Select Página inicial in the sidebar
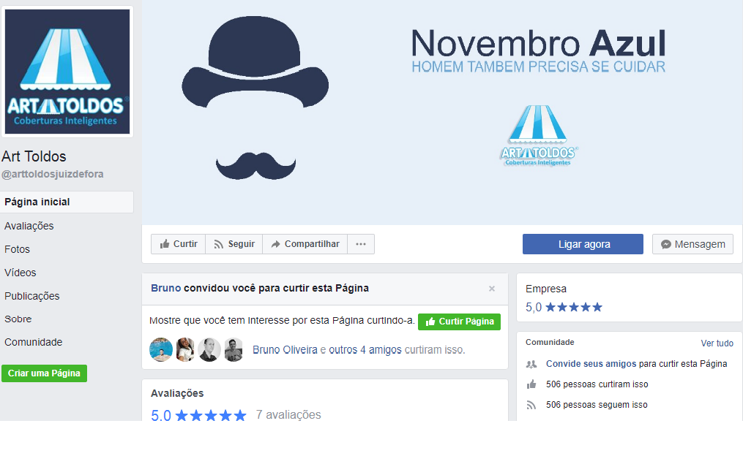 pyautogui.click(x=37, y=202)
